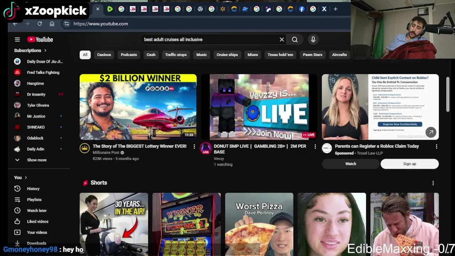Screen dimensions: 455x256
Task: Click the browser address bar URL
Action: click(101, 23)
